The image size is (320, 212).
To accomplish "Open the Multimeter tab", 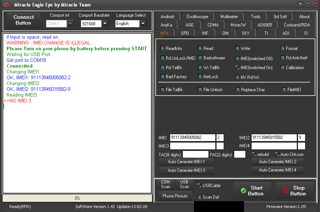I will tap(229, 17).
